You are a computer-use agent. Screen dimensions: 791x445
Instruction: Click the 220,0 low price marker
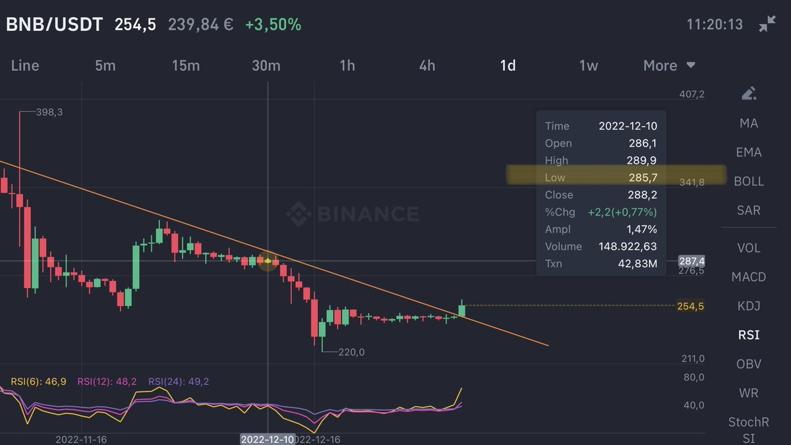point(351,353)
